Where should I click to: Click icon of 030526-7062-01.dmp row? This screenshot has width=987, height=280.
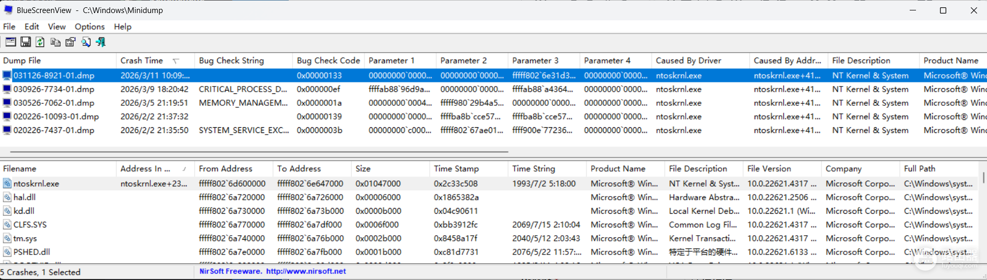(x=7, y=103)
